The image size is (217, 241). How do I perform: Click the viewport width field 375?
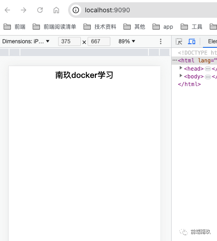pos(69,41)
